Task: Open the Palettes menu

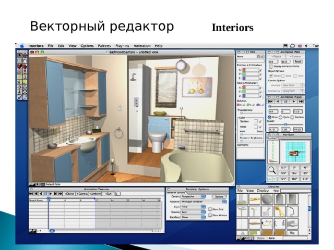Action: pyautogui.click(x=104, y=46)
